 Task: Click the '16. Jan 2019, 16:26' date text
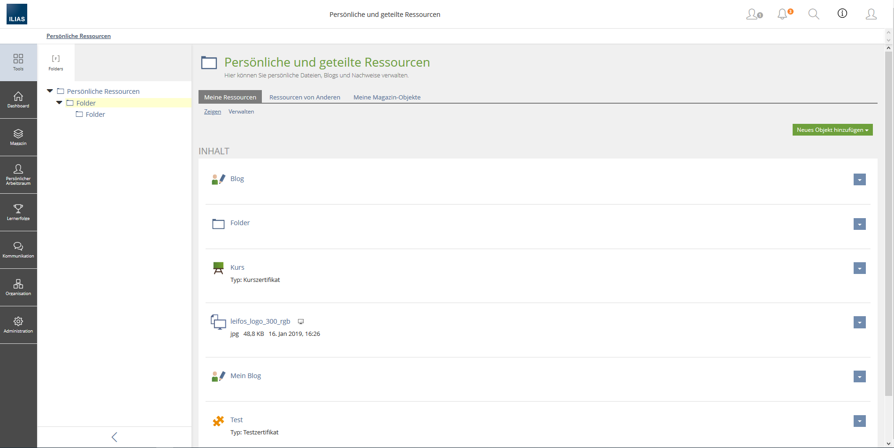294,334
